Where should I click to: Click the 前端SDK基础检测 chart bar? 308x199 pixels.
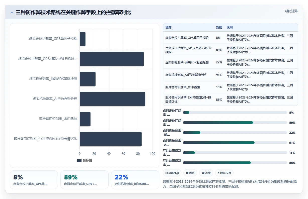click(88, 79)
